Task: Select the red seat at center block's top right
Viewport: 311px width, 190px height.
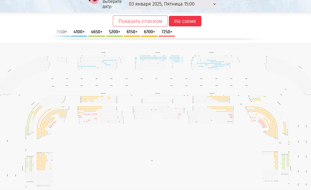Action: [176, 108]
